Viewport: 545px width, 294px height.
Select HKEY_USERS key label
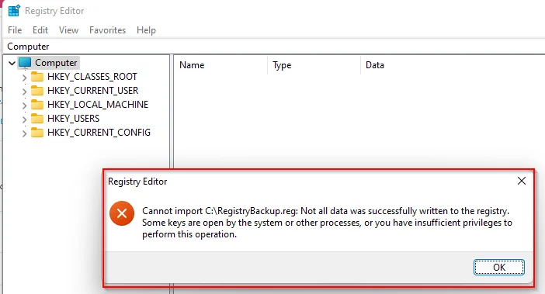click(x=73, y=119)
